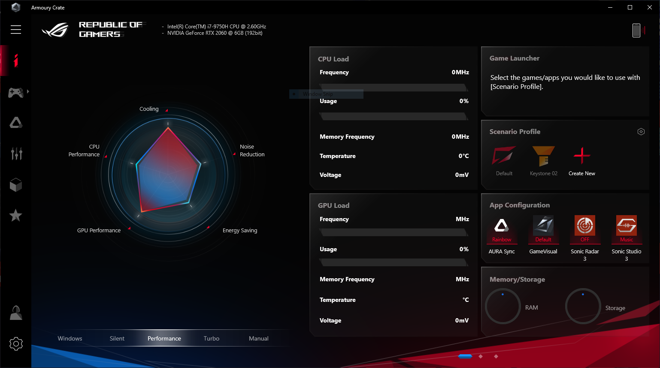Maximize the Armoury Crate window
This screenshot has height=368, width=660.
click(x=630, y=7)
